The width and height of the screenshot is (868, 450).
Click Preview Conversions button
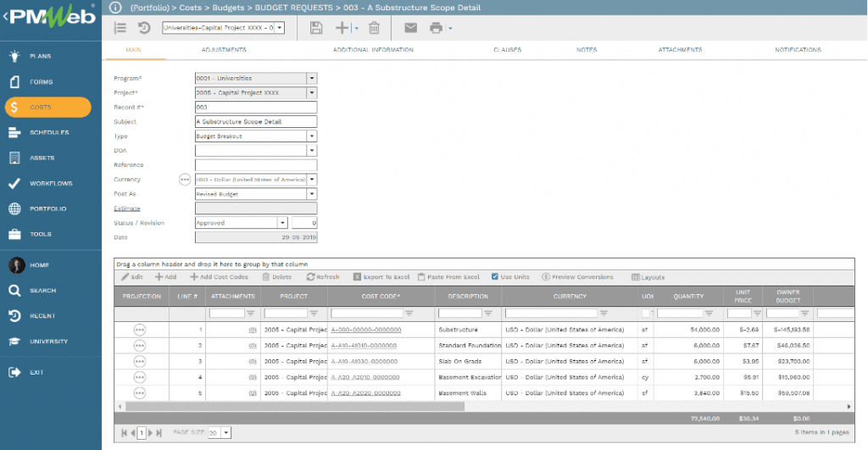577,277
